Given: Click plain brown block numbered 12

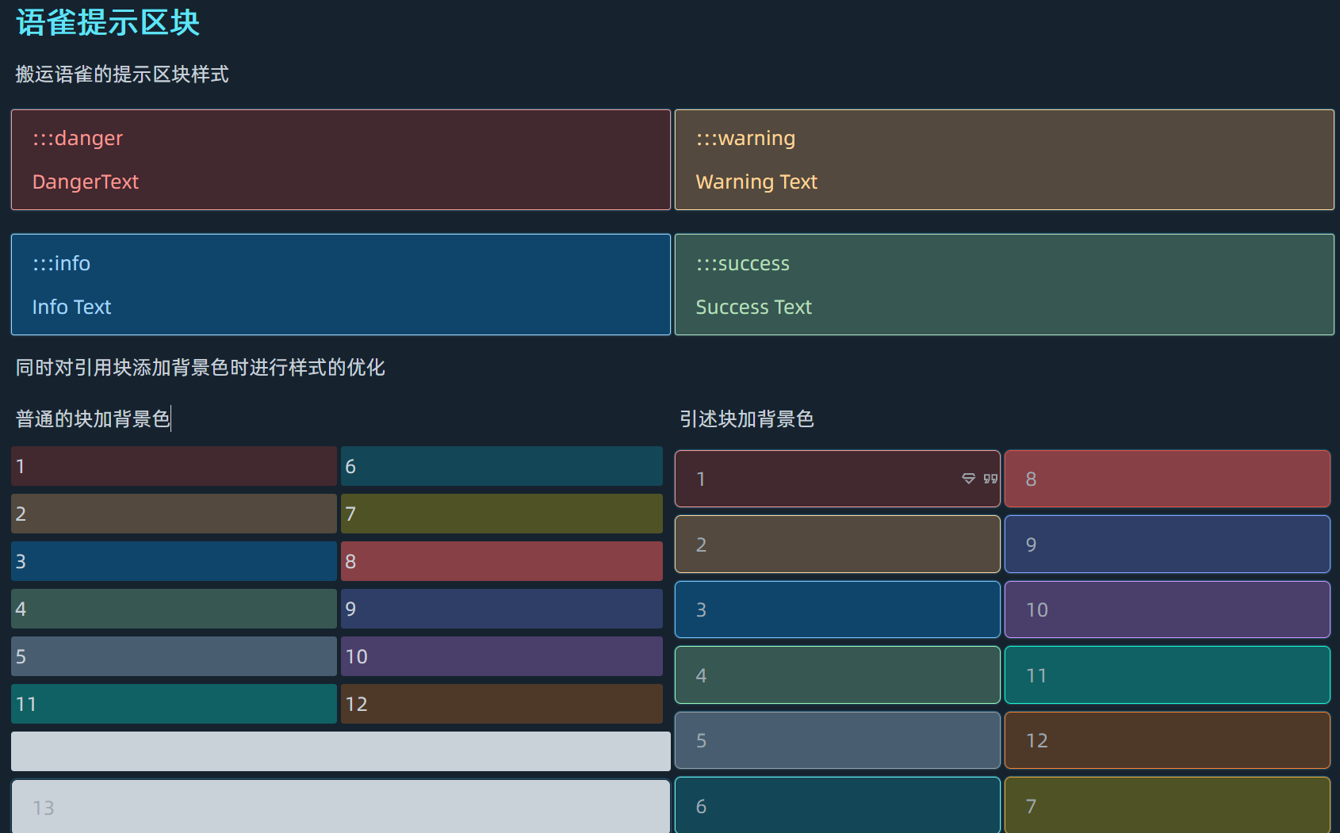Looking at the screenshot, I should tap(501, 704).
